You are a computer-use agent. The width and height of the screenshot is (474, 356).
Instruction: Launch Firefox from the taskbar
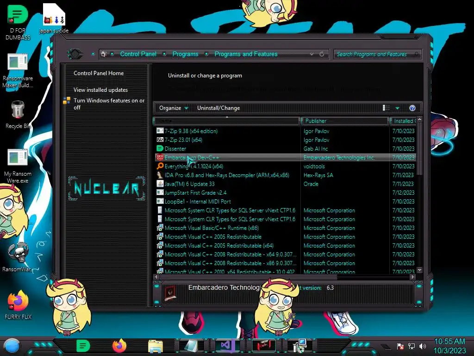(119, 346)
